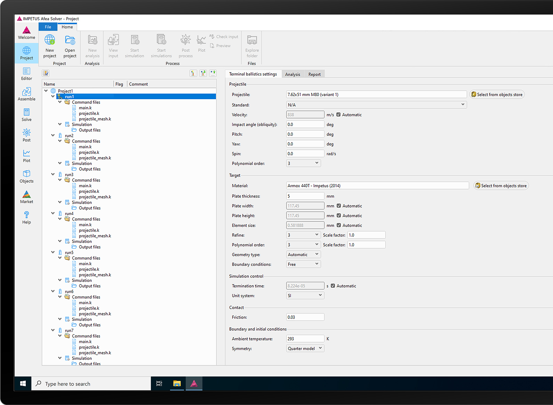Image resolution: width=553 pixels, height=405 pixels.
Task: Open Target Polynomial order dropdown
Action: click(x=303, y=245)
